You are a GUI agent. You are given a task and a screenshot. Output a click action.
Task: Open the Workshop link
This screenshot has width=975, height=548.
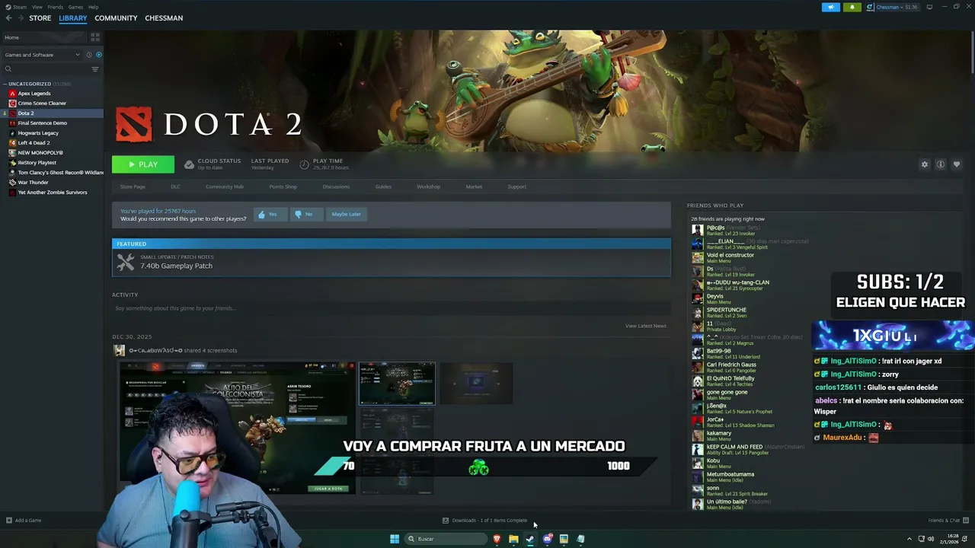pyautogui.click(x=428, y=186)
